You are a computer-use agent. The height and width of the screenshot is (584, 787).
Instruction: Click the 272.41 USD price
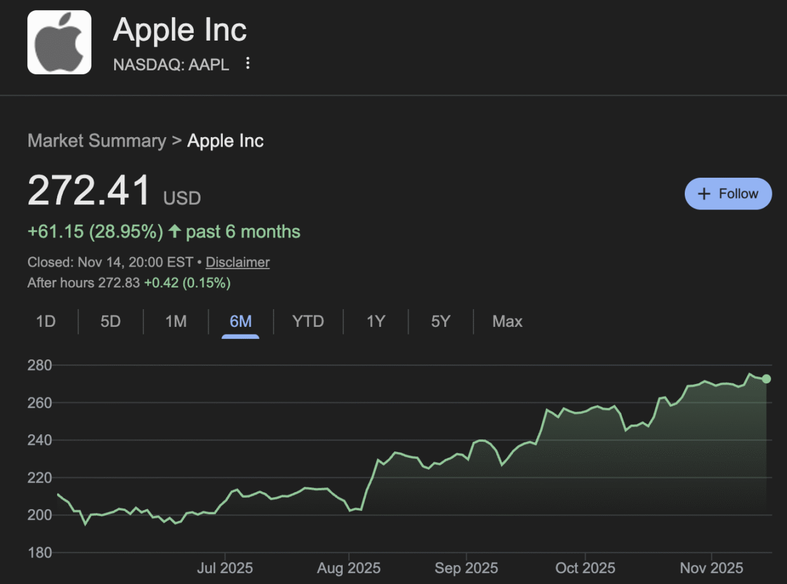[x=89, y=190]
